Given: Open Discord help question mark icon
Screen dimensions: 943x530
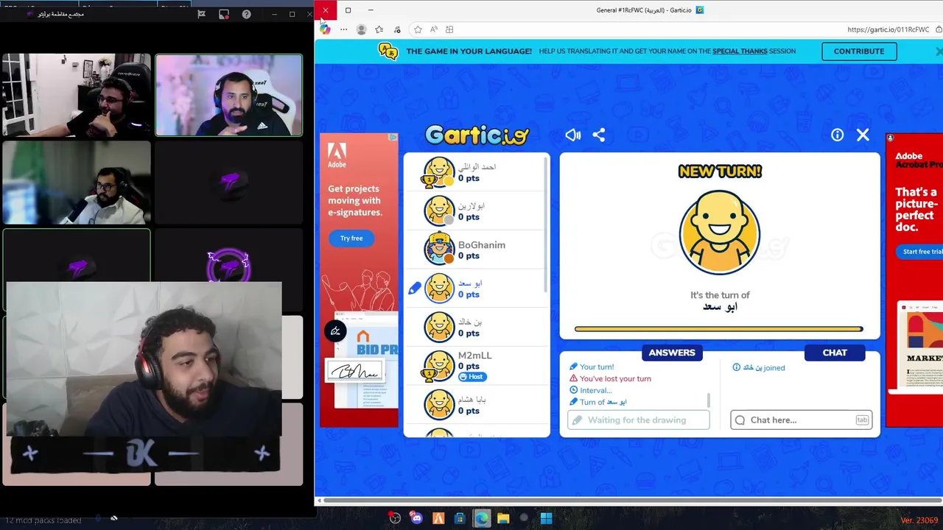Looking at the screenshot, I should pyautogui.click(x=246, y=14).
